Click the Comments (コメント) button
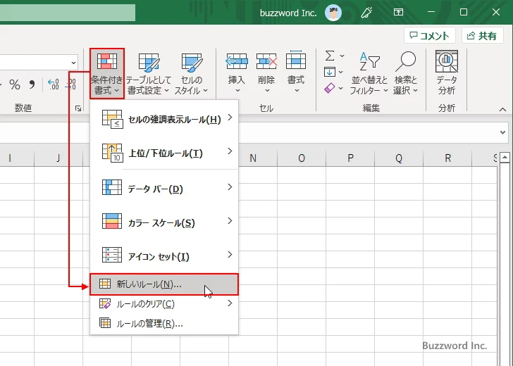513x366 pixels. point(430,36)
